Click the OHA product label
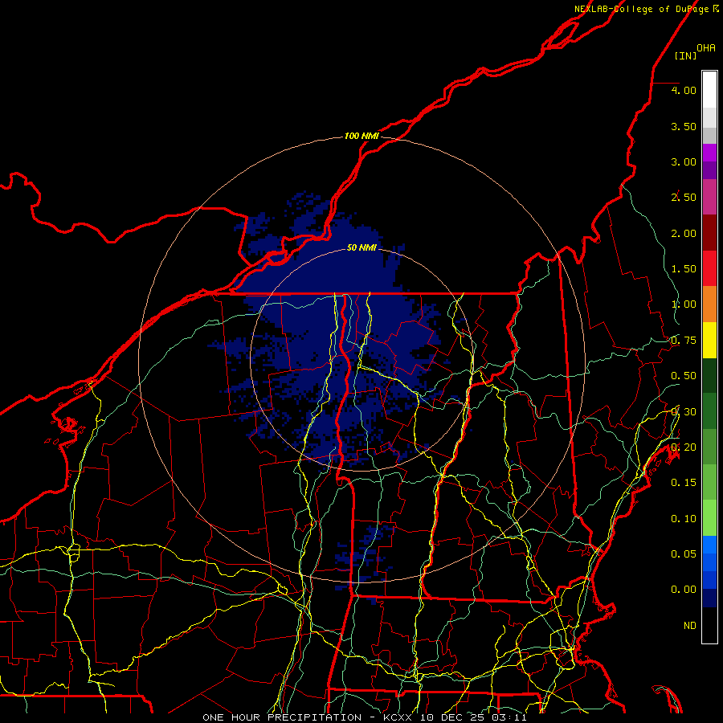 tap(706, 48)
